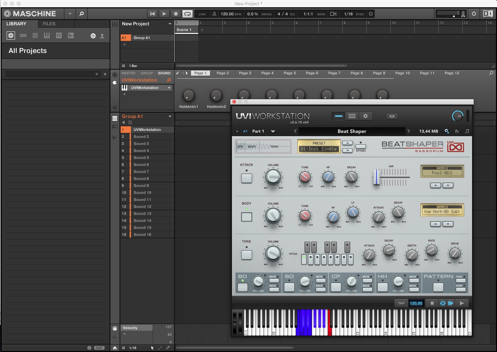Click the Maschine play transport button
The height and width of the screenshot is (352, 497).
(x=164, y=14)
